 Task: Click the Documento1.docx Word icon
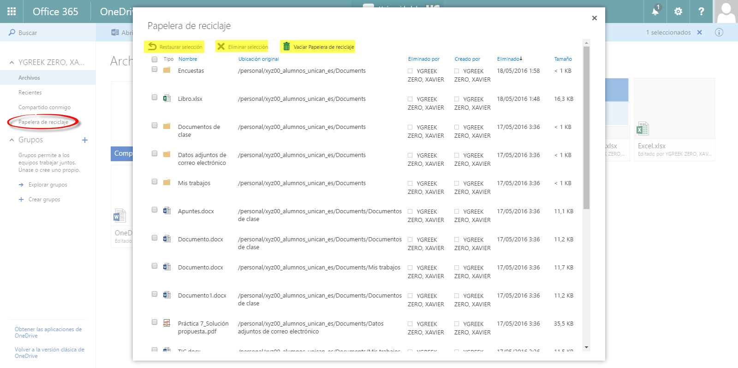coord(167,295)
